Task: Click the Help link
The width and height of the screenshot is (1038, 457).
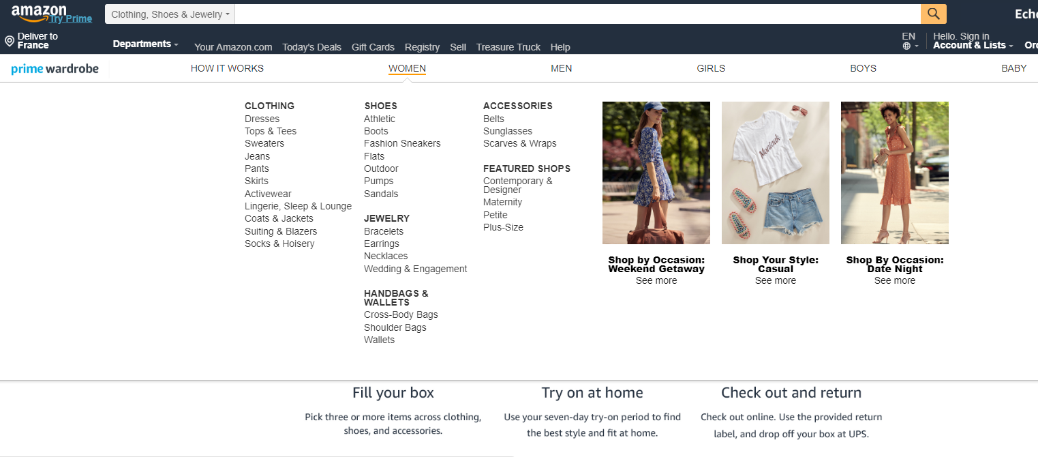Action: [560, 47]
